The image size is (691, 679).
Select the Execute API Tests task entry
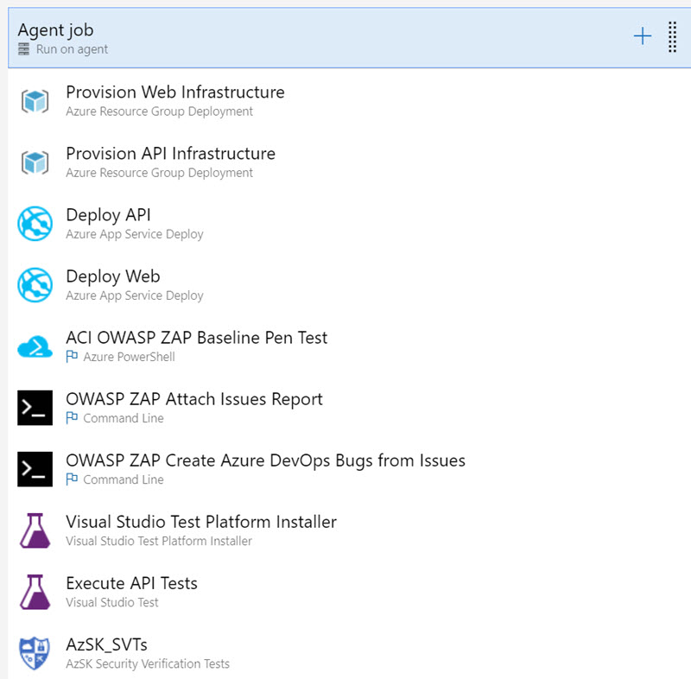coord(131,582)
